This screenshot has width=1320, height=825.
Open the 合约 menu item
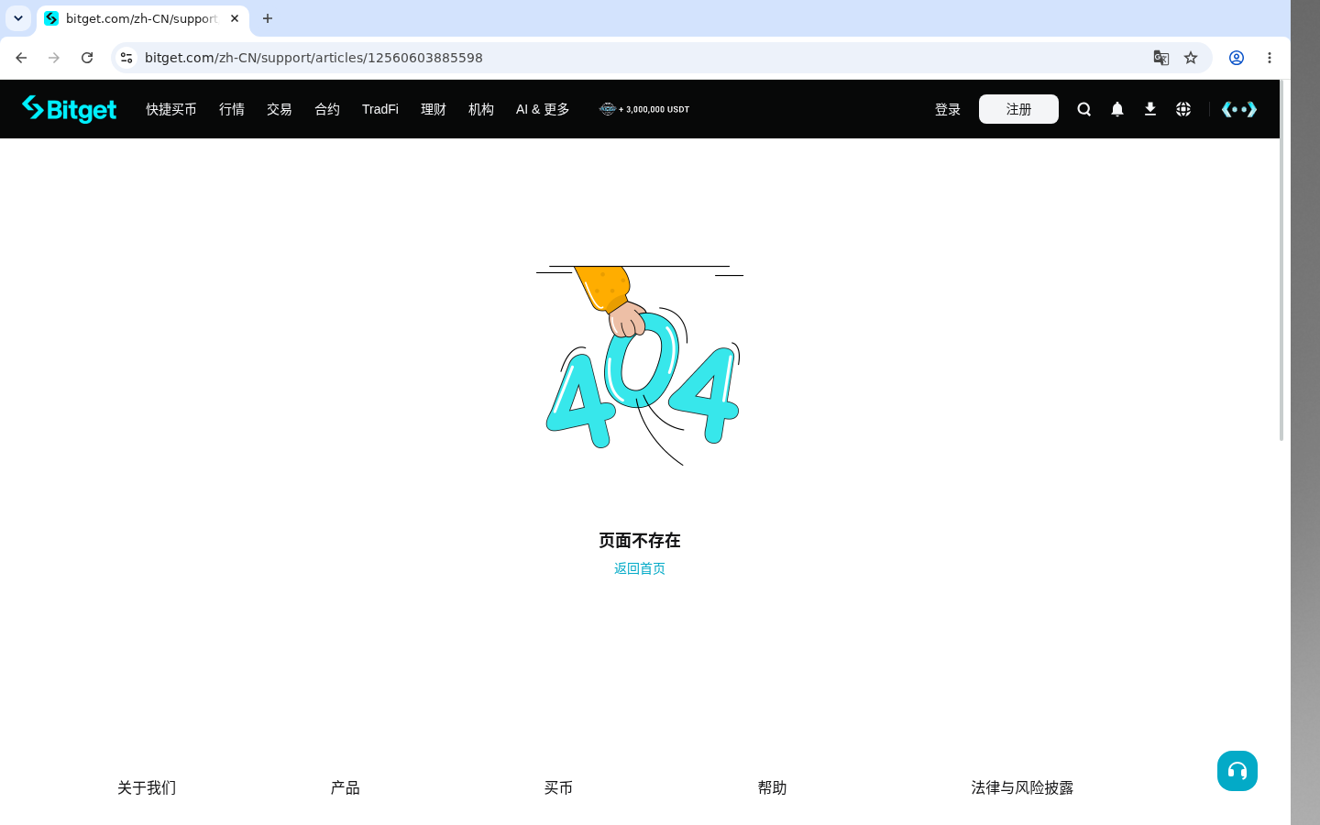click(x=327, y=109)
